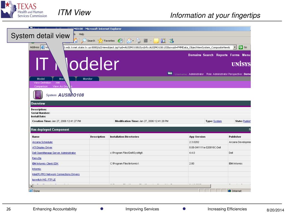Click the page icon in Address bar
The width and height of the screenshot is (285, 213).
click(x=43, y=47)
